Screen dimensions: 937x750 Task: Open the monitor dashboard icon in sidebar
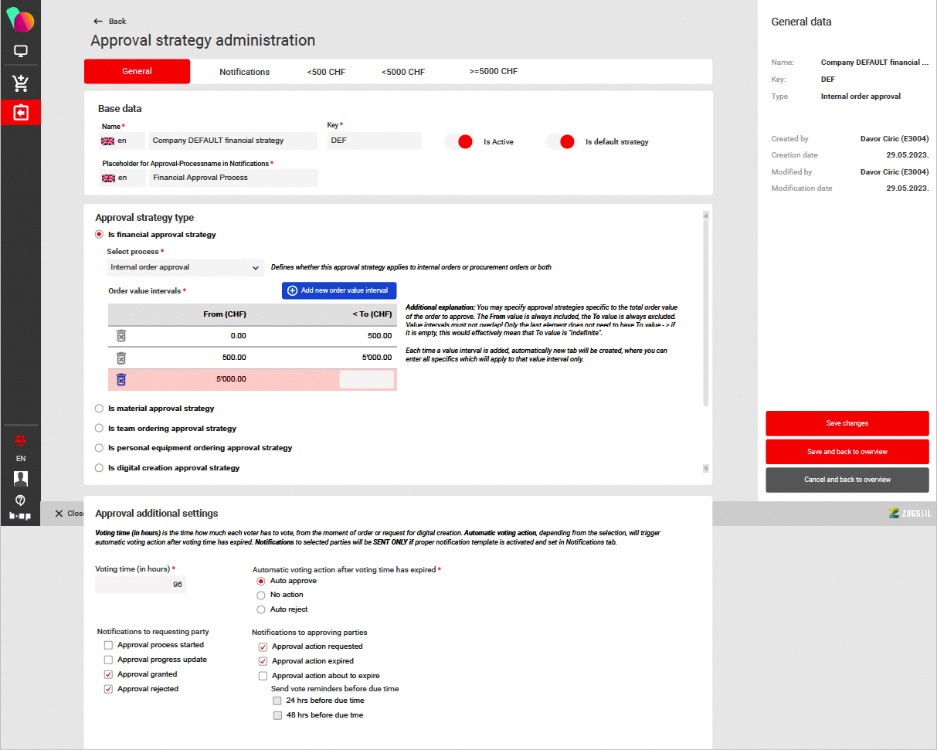pyautogui.click(x=21, y=52)
